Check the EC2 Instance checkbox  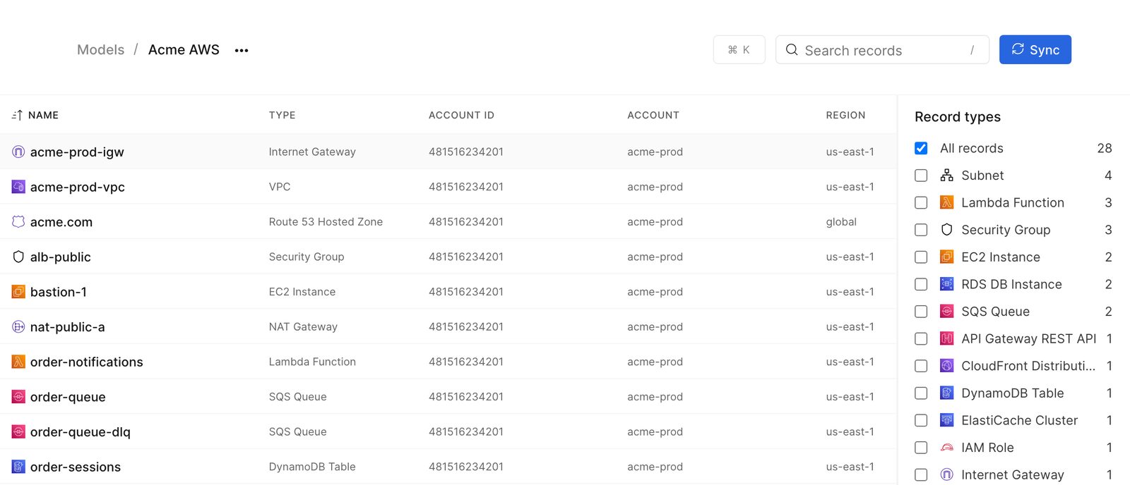point(921,257)
